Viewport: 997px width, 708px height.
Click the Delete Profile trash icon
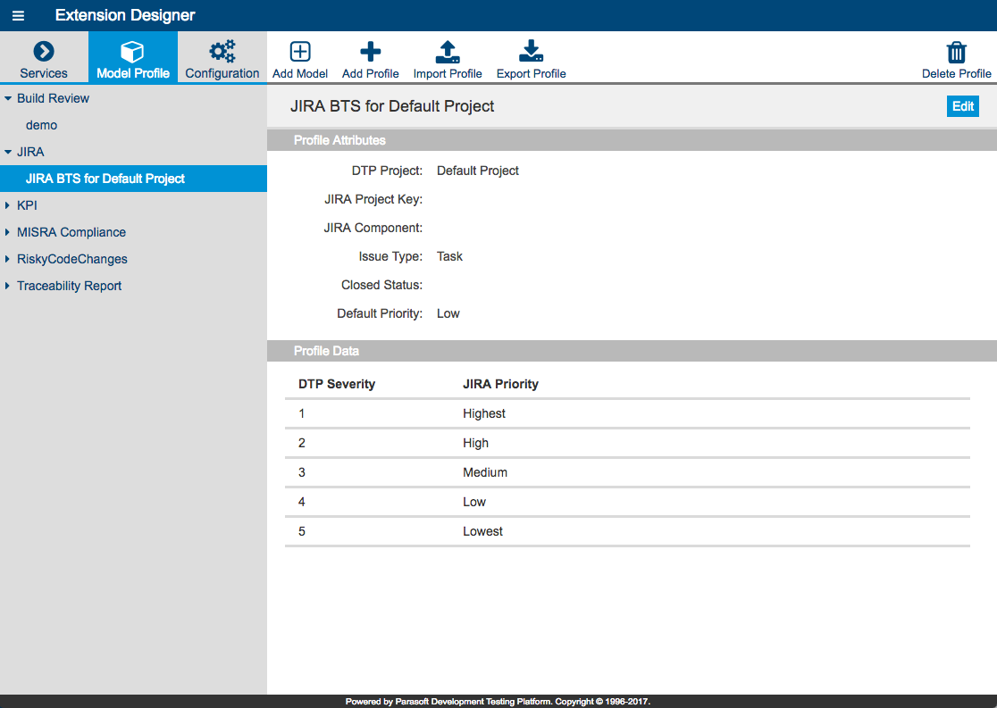956,52
